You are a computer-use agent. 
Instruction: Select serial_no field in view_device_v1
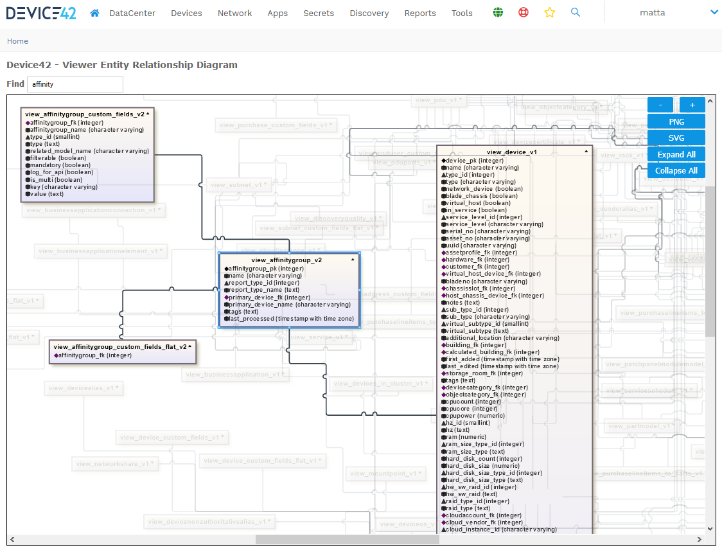[486, 231]
